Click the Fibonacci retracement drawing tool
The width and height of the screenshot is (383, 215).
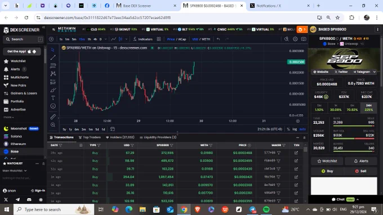point(53,66)
